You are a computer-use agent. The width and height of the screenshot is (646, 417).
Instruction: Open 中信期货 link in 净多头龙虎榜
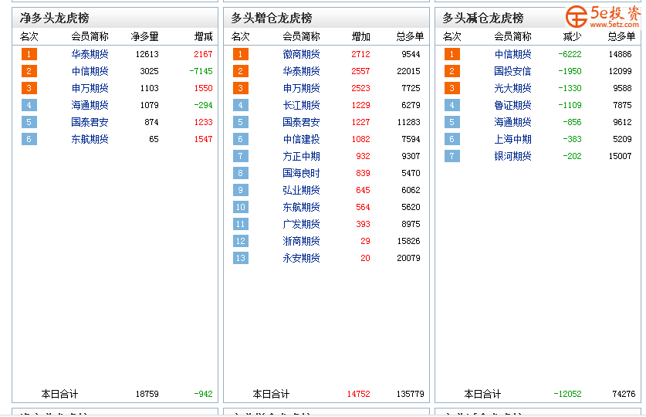point(90,71)
